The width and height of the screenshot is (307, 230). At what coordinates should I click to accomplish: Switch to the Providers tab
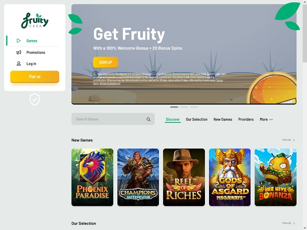[246, 119]
